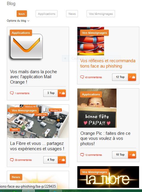Click comment bubble icon beside 38 commentaires

(x=12, y=160)
